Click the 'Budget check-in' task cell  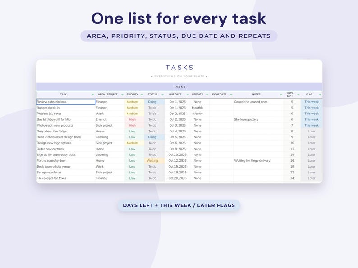click(65, 108)
